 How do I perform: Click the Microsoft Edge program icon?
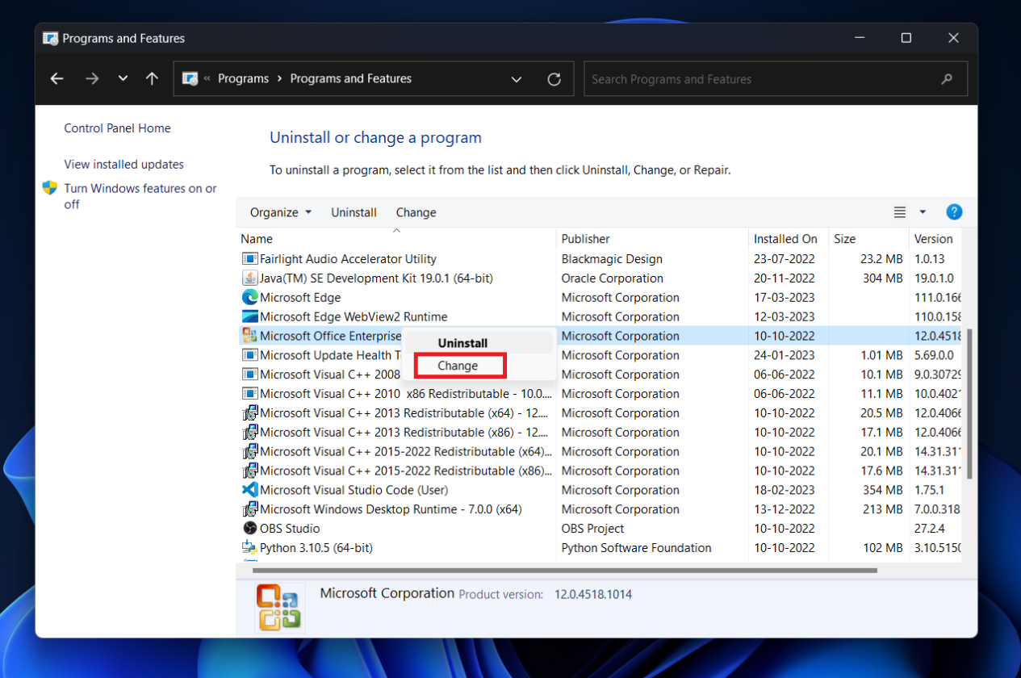pyautogui.click(x=249, y=297)
